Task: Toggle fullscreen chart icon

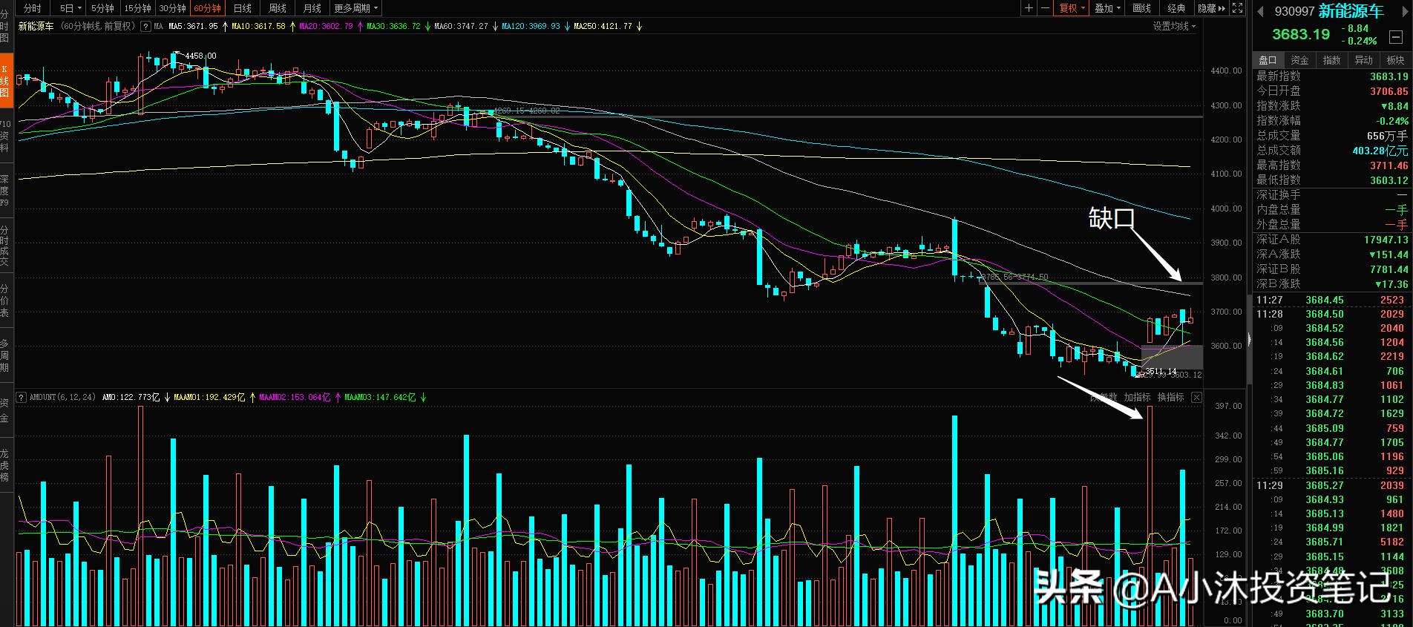Action: [1237, 8]
